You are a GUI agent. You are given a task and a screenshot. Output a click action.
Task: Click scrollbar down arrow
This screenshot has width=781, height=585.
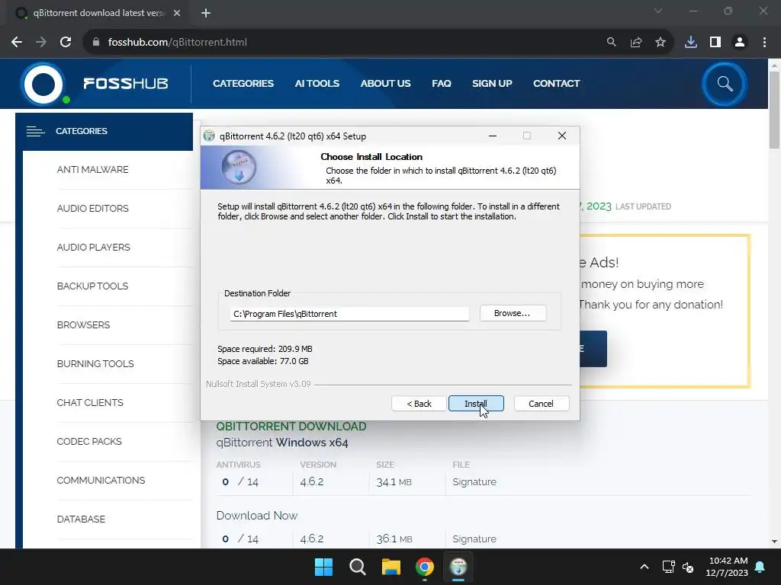(774, 542)
